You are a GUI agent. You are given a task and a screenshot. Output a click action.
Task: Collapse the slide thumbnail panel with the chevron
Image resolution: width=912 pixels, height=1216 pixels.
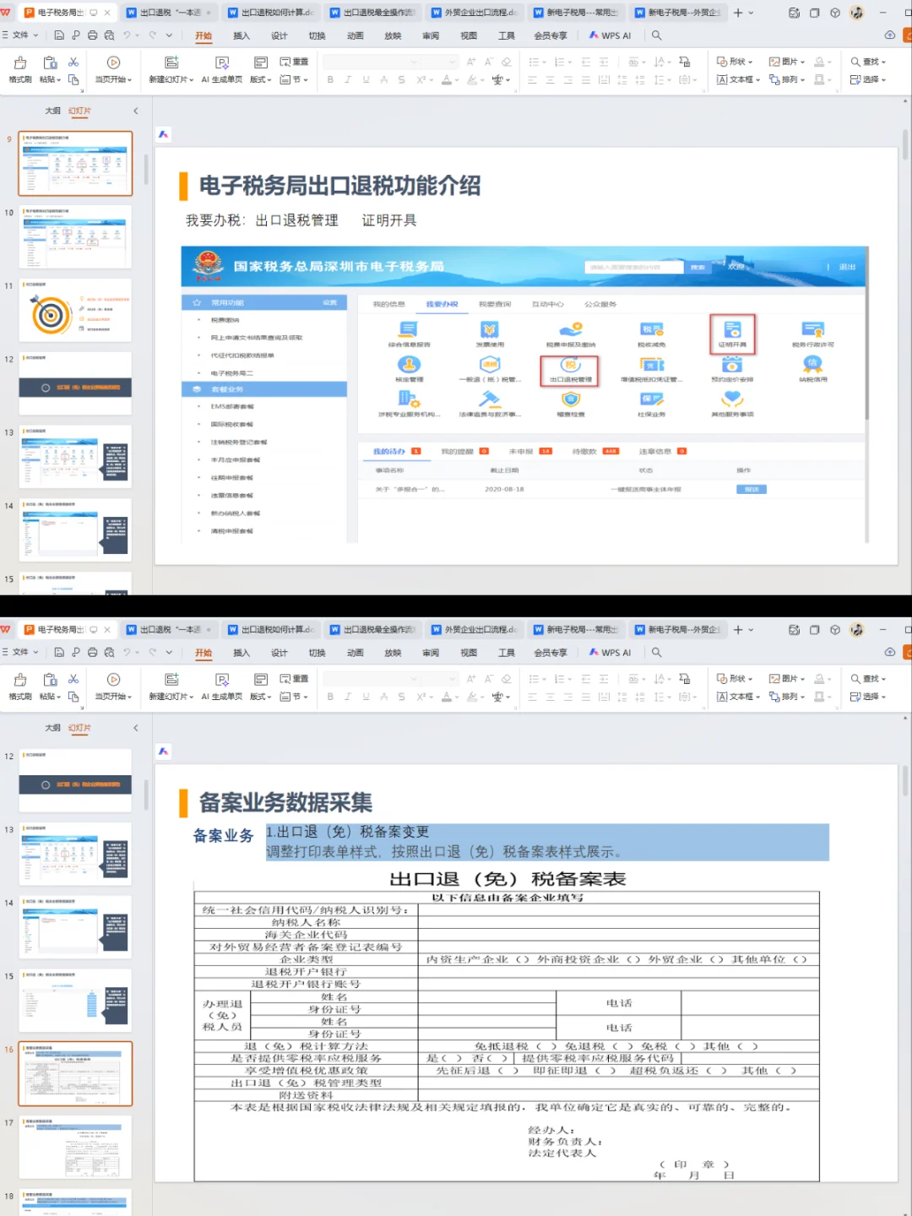tap(136, 110)
